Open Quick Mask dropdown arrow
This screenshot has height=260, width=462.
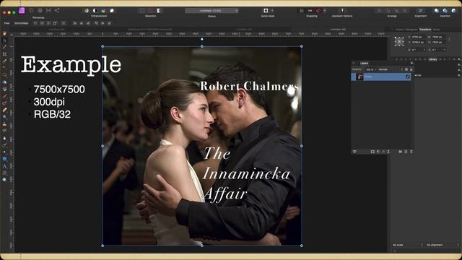272,11
